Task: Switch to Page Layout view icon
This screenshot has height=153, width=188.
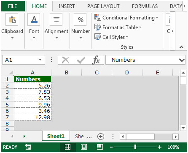Action: tap(84, 147)
